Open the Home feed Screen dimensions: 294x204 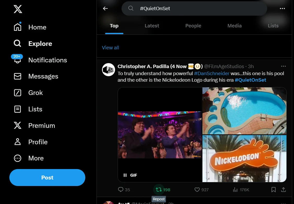30,27
